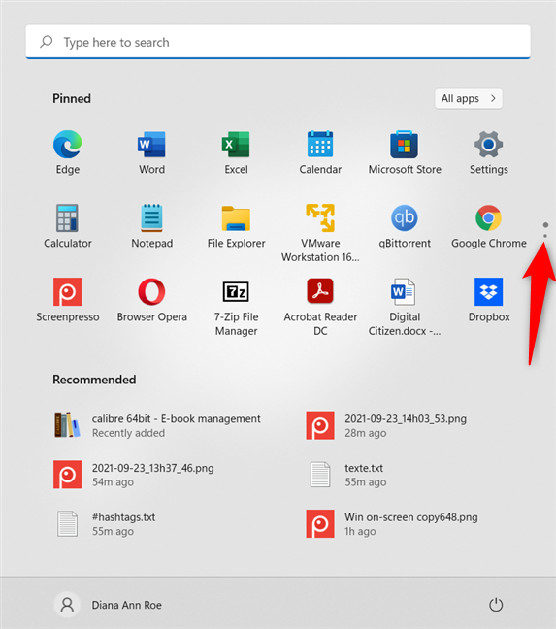The image size is (556, 629).
Task: Open Screenpresso pinned app
Action: point(67,300)
